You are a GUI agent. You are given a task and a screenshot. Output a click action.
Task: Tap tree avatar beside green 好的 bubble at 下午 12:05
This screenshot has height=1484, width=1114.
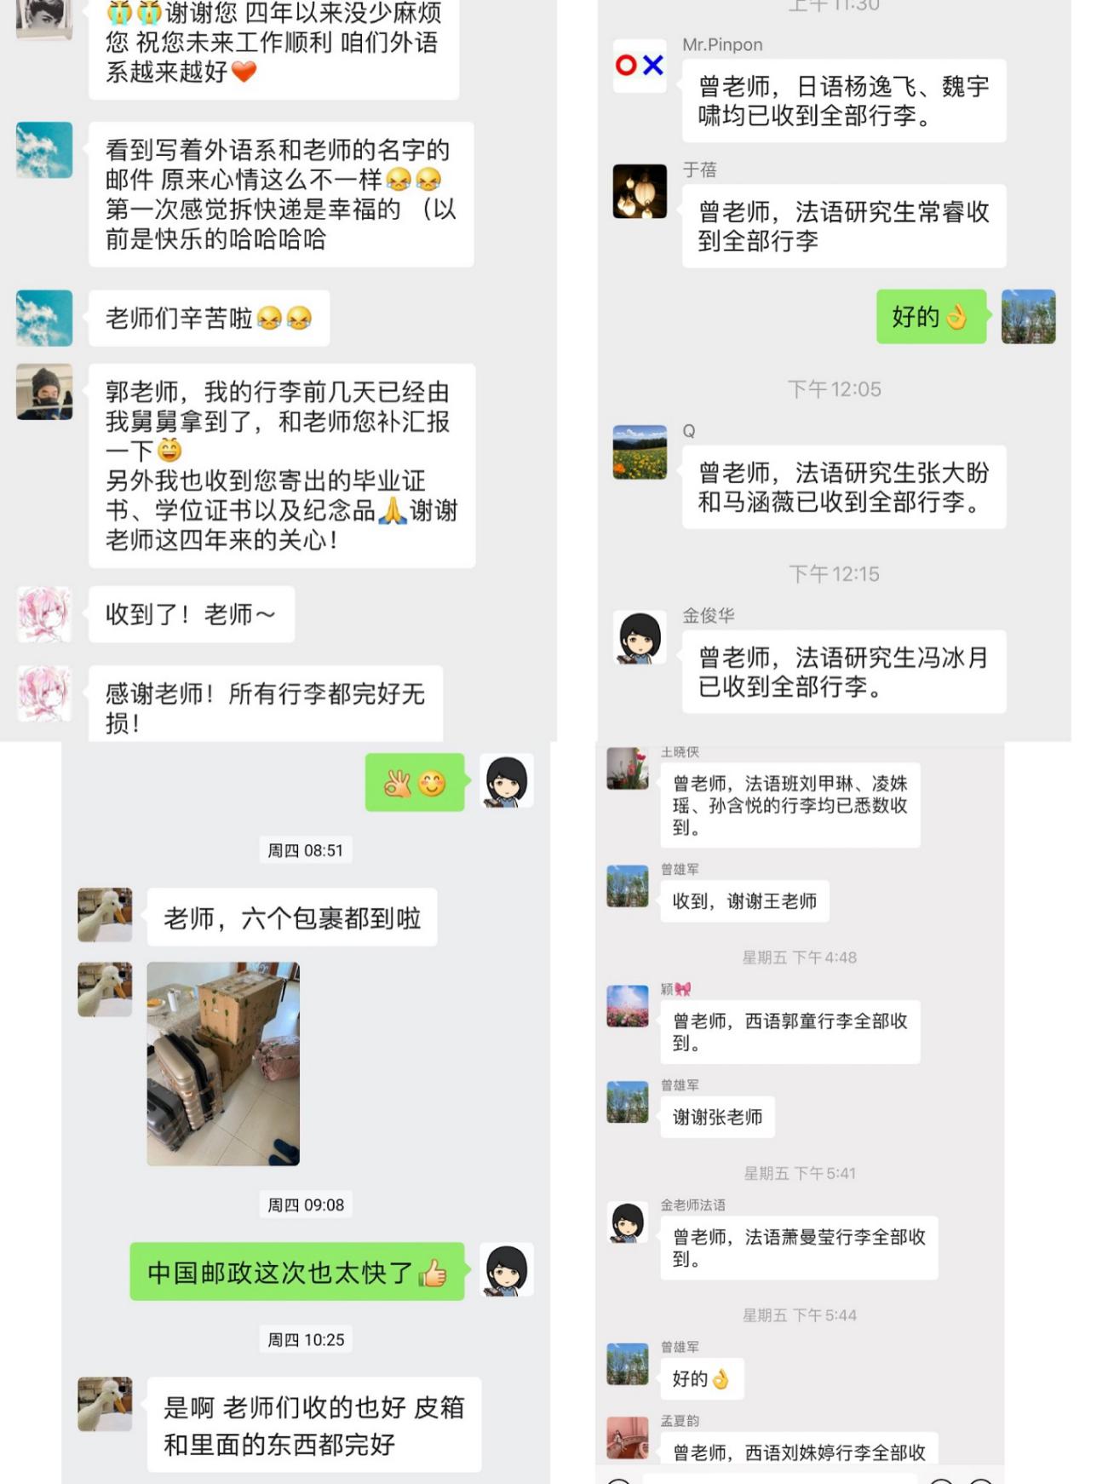tap(1028, 316)
